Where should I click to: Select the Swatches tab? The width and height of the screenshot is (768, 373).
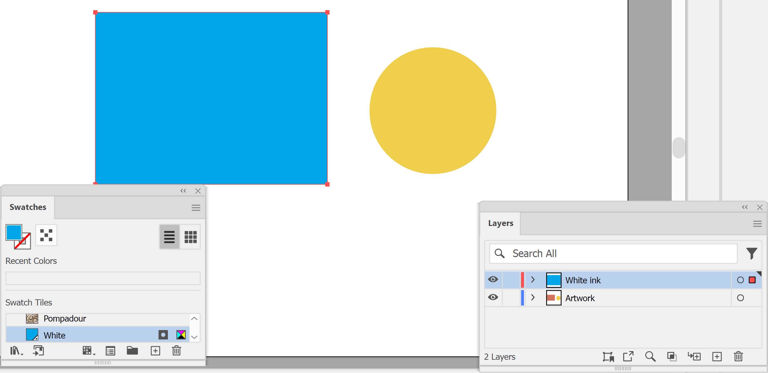click(x=28, y=207)
